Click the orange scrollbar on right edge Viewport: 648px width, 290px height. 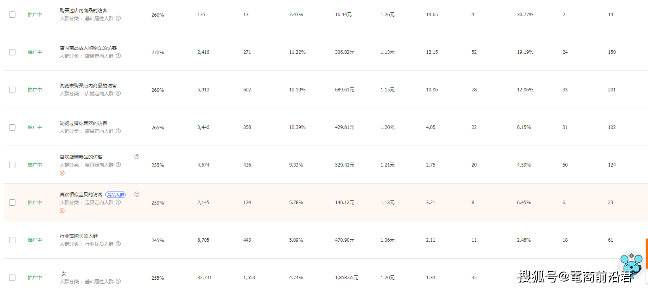(x=647, y=253)
